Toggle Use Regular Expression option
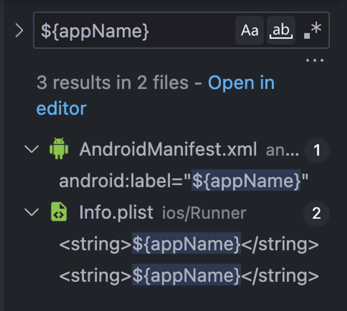 tap(313, 30)
